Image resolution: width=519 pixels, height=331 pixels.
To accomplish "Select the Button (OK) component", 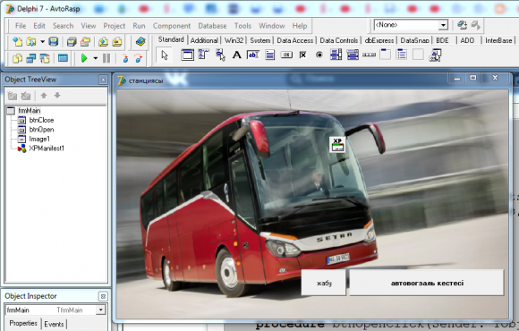I will [x=286, y=55].
